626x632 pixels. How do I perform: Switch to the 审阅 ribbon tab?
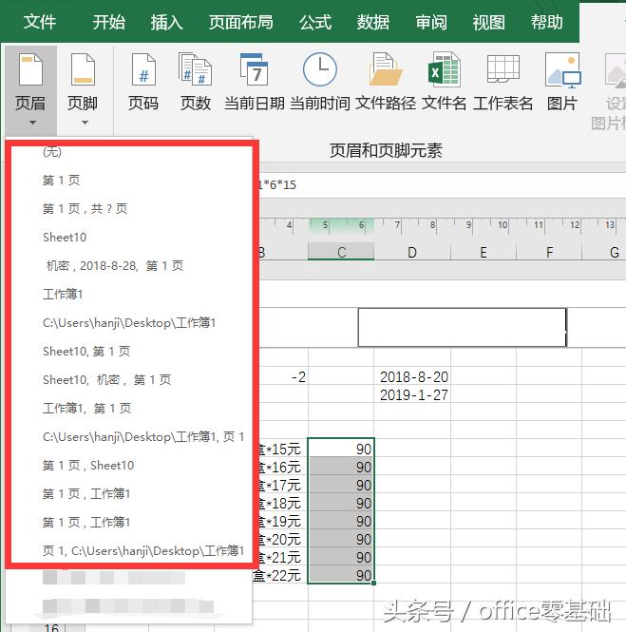pyautogui.click(x=431, y=22)
